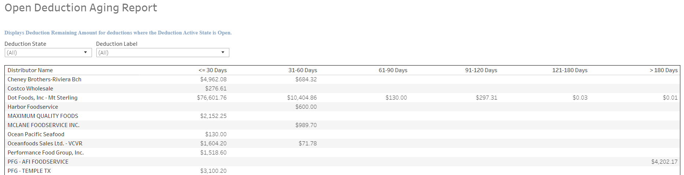Select Dot Foods, Inc - Mt Sterling
The width and height of the screenshot is (684, 175).
[x=42, y=98]
